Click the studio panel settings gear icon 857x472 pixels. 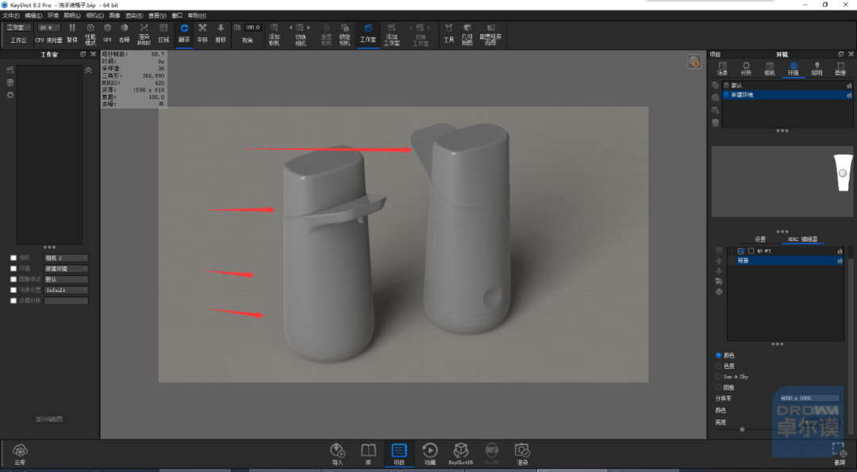tap(10, 95)
